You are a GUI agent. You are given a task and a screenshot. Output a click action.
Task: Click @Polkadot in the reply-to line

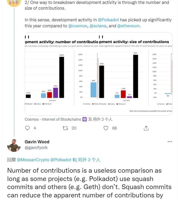pos(61,160)
